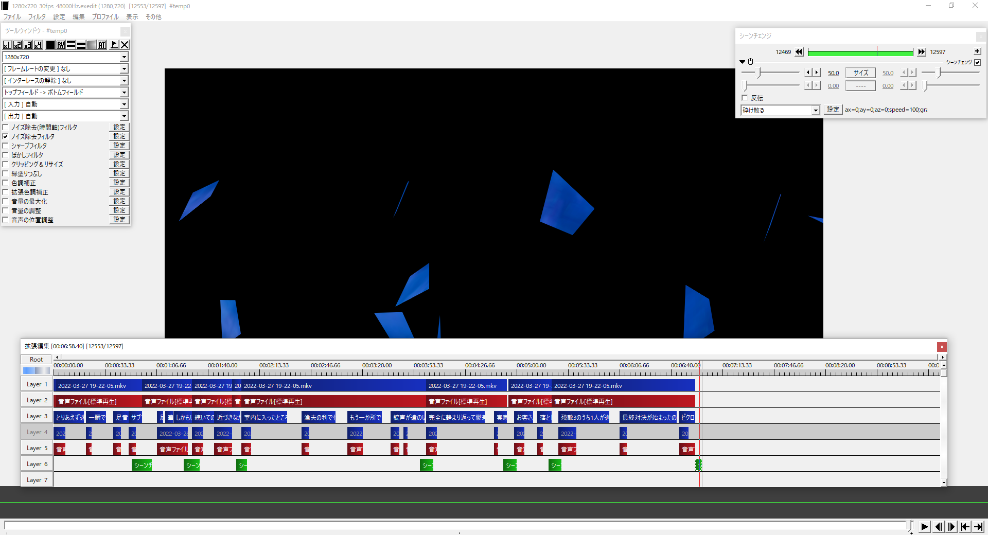Step back one frame with previous-frame button

coord(939,526)
